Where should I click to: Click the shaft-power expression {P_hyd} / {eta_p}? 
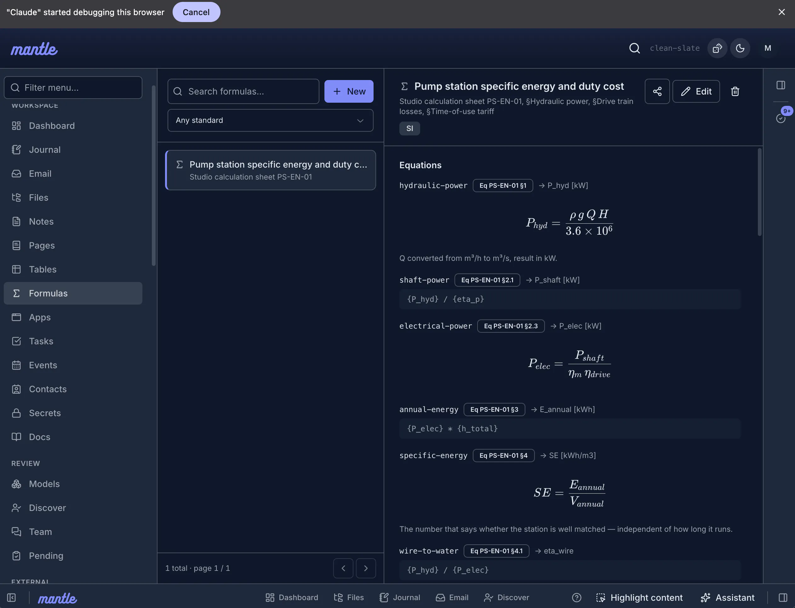pyautogui.click(x=570, y=299)
